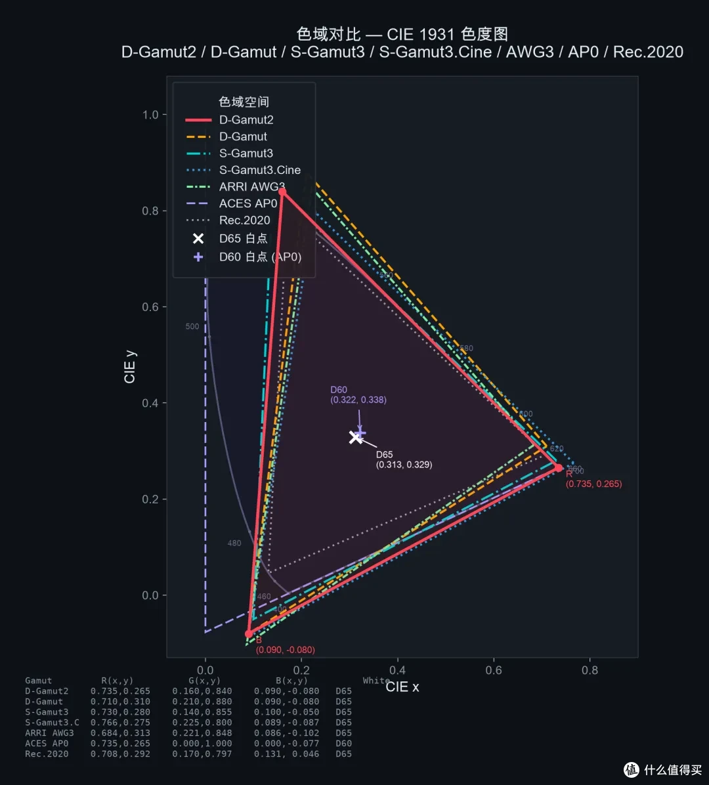
Task: Click the table value 0.766,0.275
Action: click(x=120, y=723)
